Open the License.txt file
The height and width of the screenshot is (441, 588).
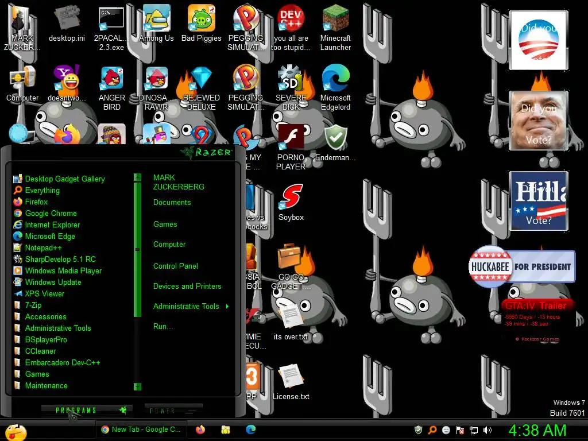291,382
